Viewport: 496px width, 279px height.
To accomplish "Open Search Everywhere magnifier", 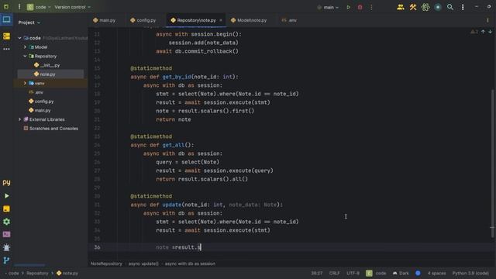I will [450, 7].
